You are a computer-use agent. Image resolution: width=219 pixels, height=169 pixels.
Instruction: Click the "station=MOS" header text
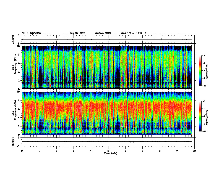tap(103, 33)
